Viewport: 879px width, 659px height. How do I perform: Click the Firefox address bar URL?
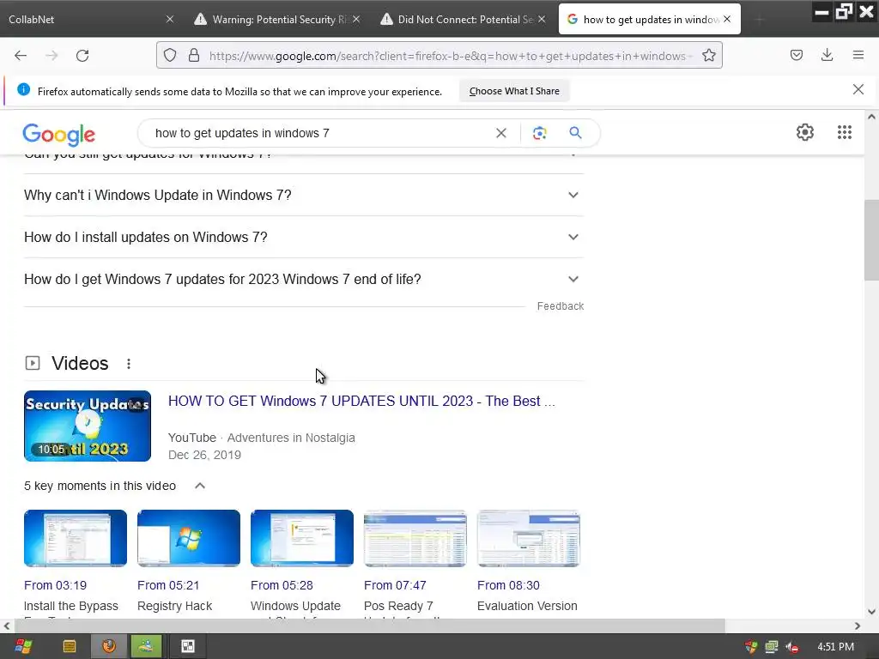point(448,56)
